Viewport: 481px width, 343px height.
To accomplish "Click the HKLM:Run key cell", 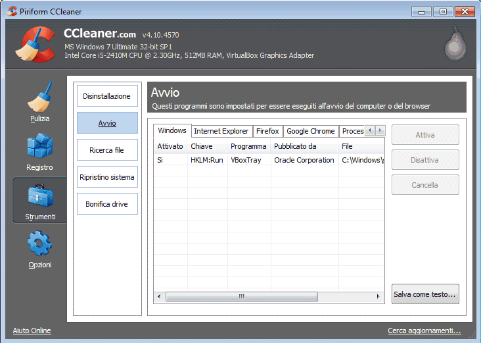I will tap(207, 160).
